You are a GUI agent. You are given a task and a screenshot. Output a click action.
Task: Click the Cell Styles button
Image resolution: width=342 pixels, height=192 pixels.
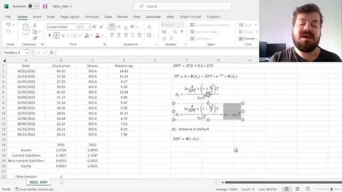coord(201,38)
